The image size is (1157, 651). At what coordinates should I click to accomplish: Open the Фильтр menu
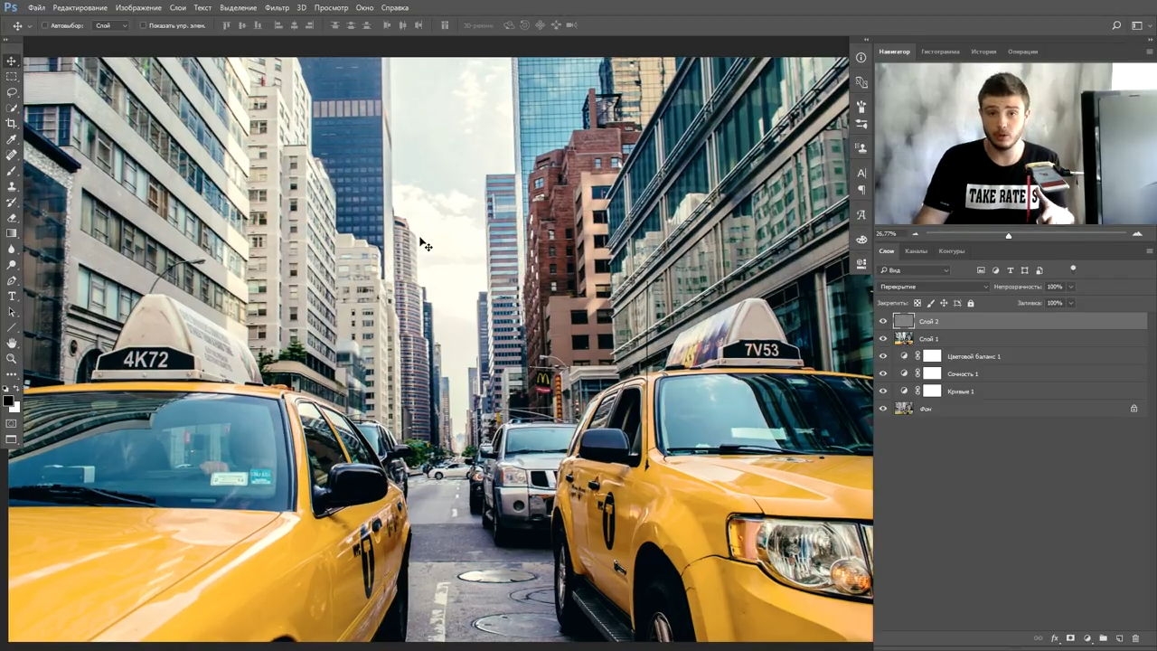(x=277, y=7)
